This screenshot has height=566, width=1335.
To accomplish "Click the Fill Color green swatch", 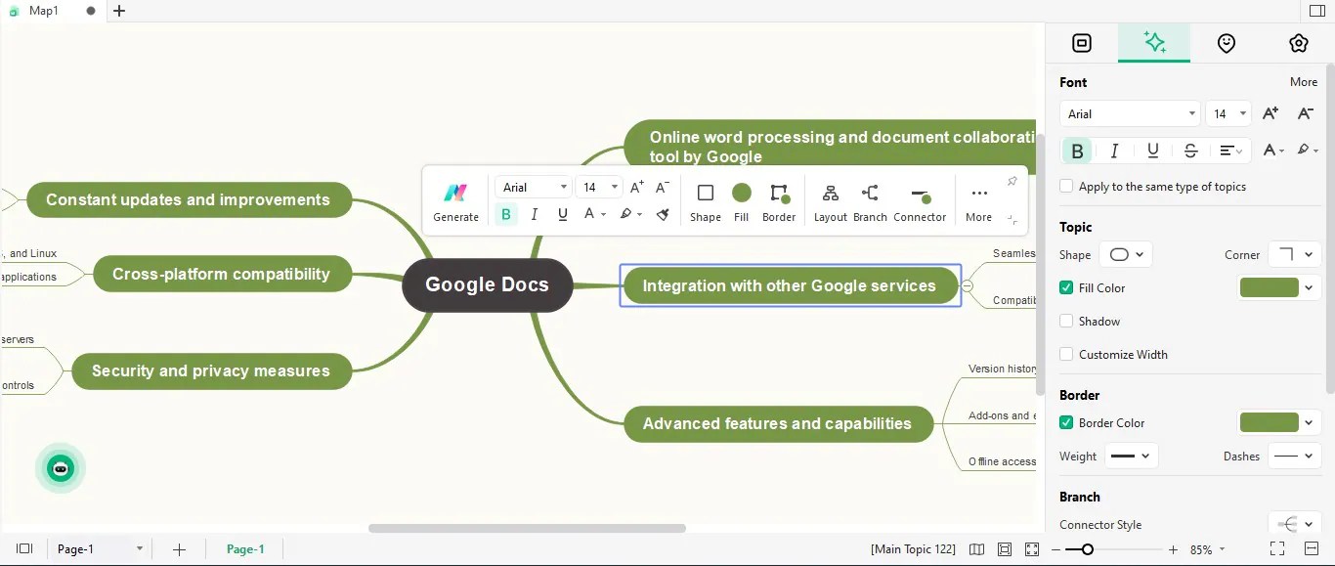I will pos(1269,287).
